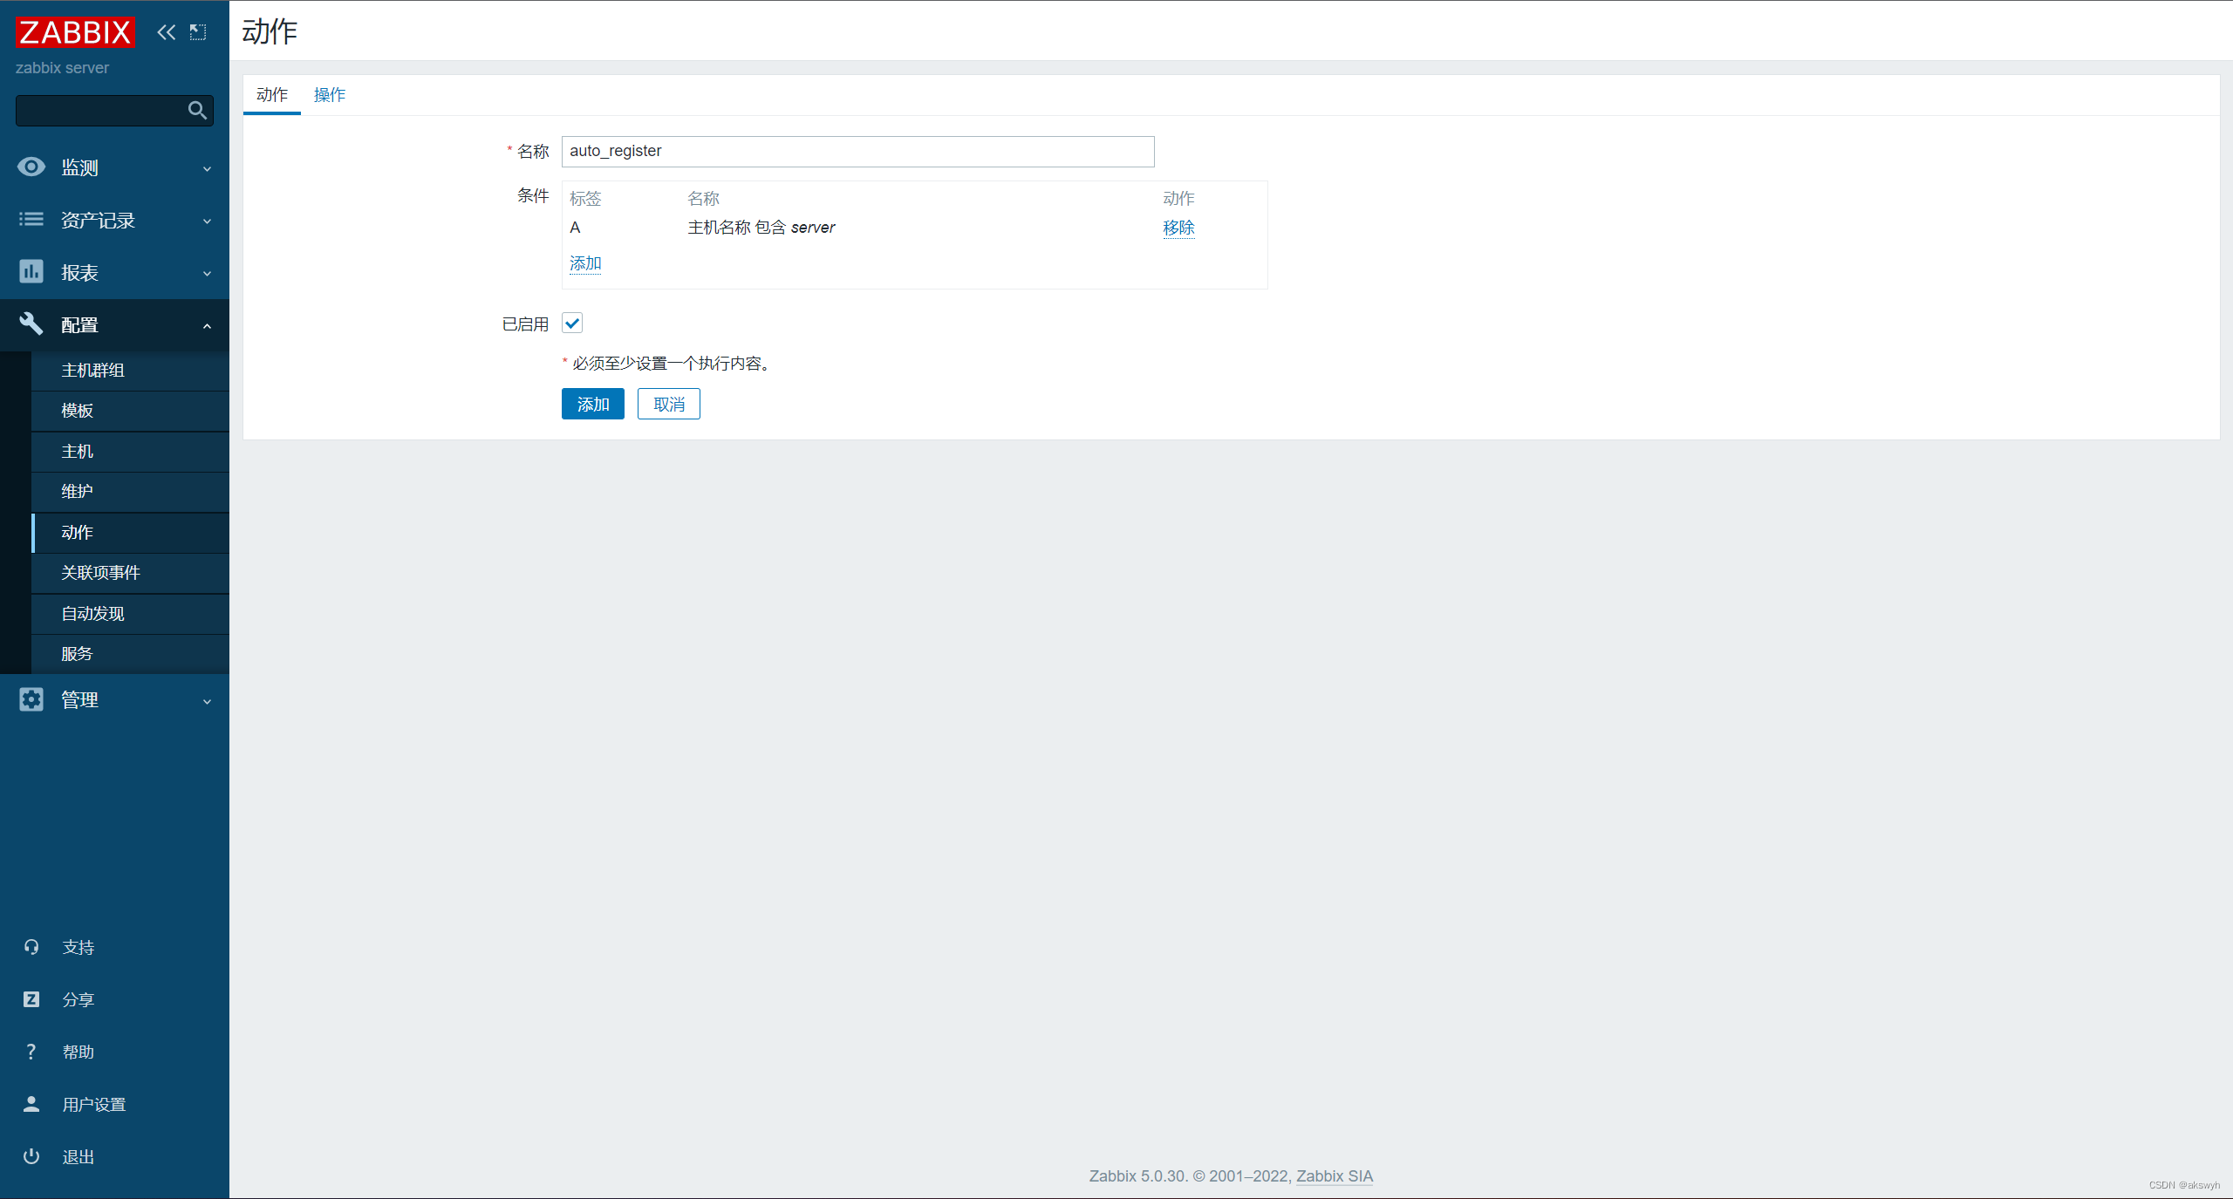This screenshot has width=2233, height=1199.
Task: Click the eye icon for 监测
Action: coord(31,167)
